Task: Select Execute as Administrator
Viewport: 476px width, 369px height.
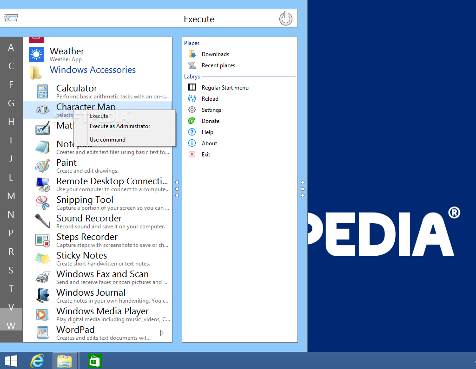Action: (x=120, y=126)
